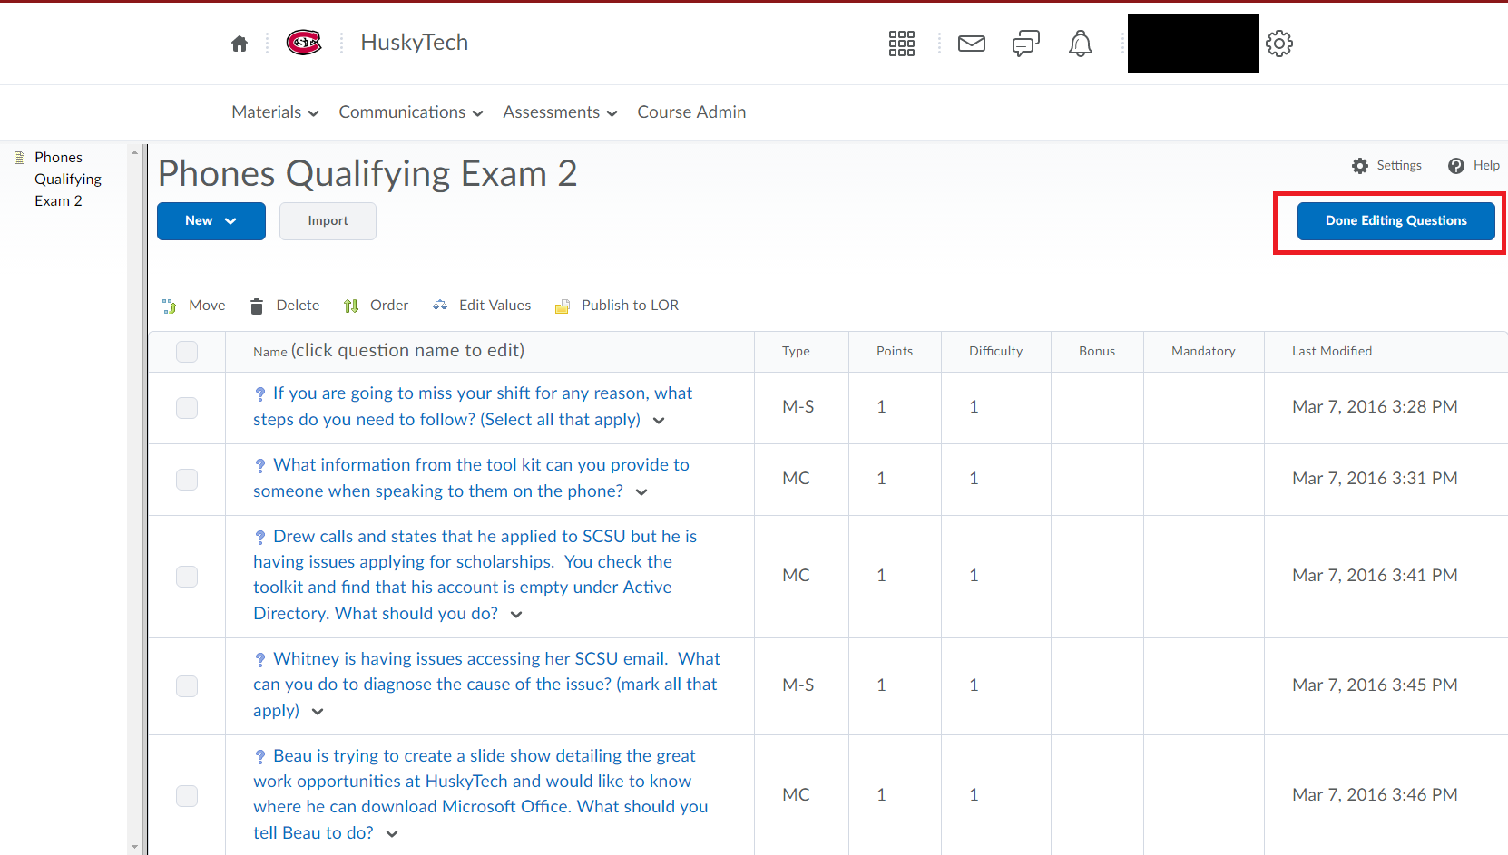The width and height of the screenshot is (1508, 855).
Task: Click the Publish to LOR icon
Action: [x=563, y=305]
